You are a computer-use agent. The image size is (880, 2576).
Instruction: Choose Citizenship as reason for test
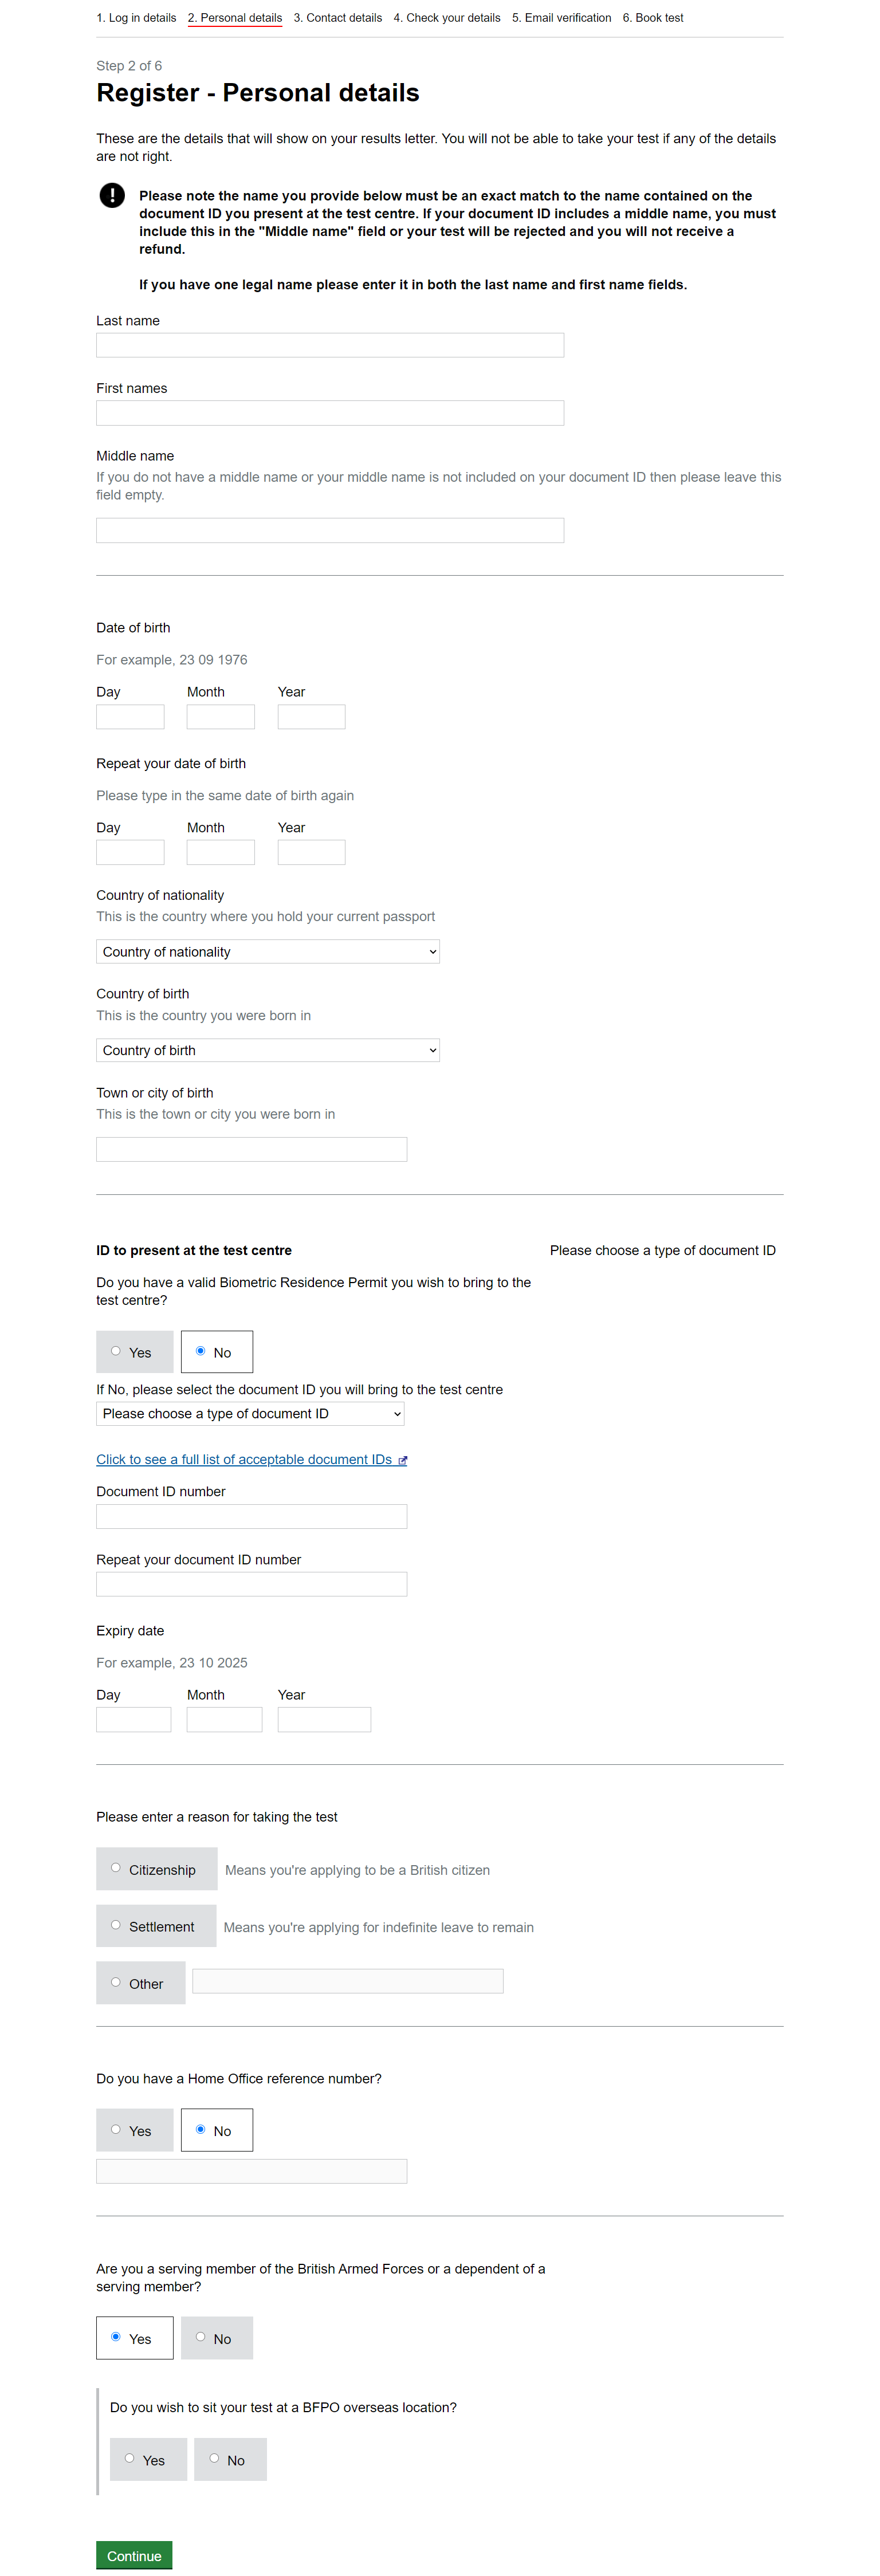click(x=157, y=1869)
